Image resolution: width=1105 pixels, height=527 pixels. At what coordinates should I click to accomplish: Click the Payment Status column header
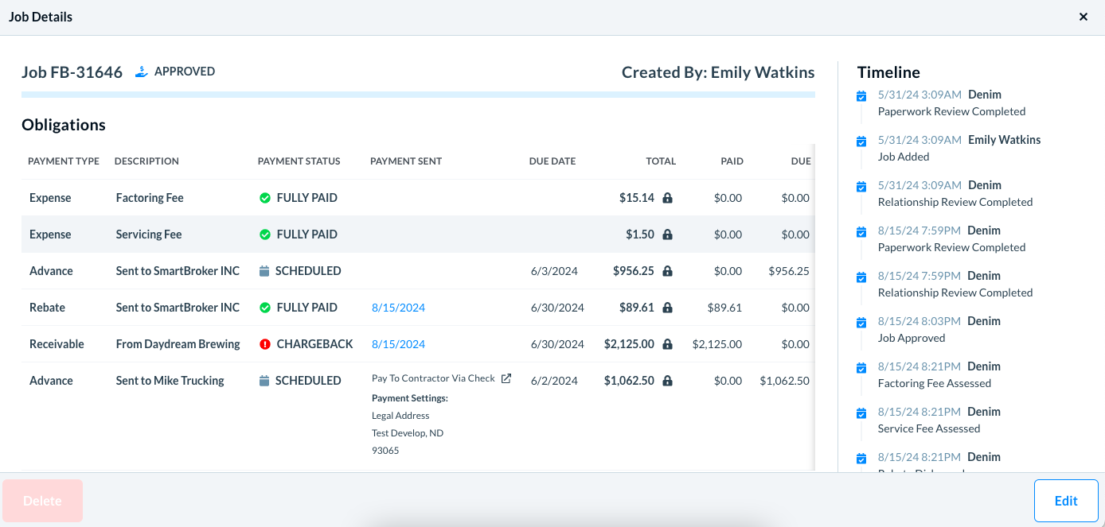(x=299, y=161)
